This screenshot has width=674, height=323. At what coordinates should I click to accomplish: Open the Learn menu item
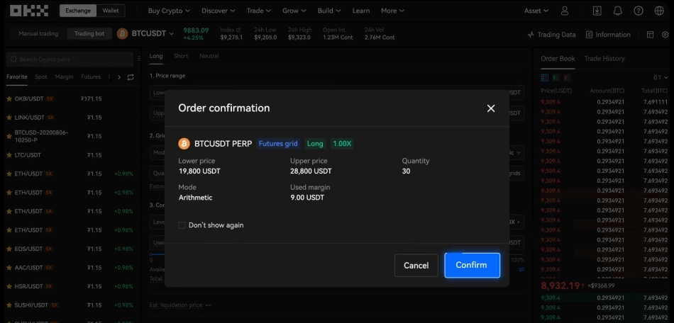pos(361,11)
